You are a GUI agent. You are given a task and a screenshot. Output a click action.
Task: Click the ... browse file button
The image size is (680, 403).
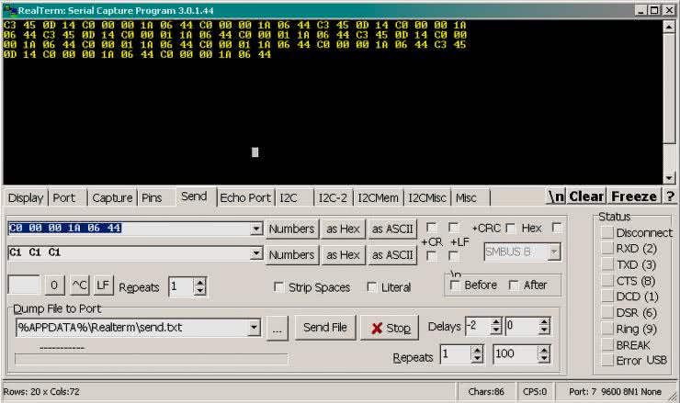pyautogui.click(x=279, y=328)
